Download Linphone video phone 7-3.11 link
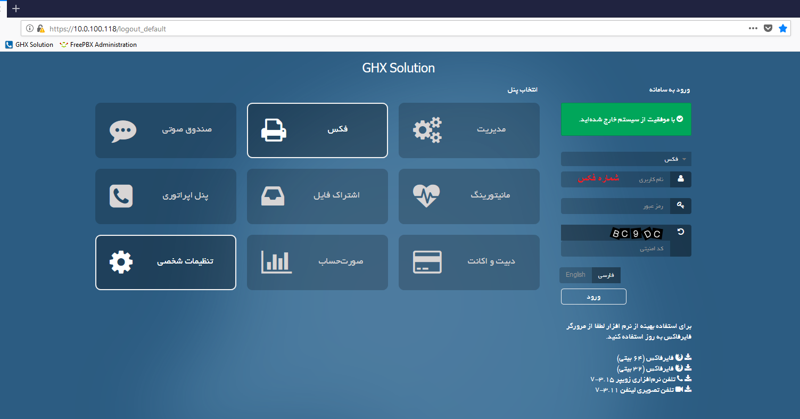Viewport: 800px width, 419px height. [x=643, y=390]
